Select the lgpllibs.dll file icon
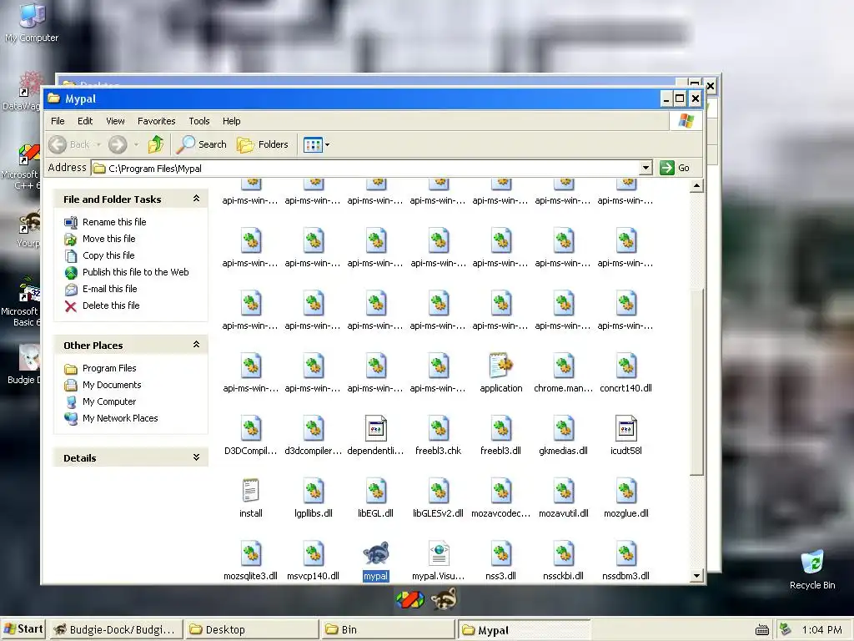The height and width of the screenshot is (641, 854). coord(314,491)
